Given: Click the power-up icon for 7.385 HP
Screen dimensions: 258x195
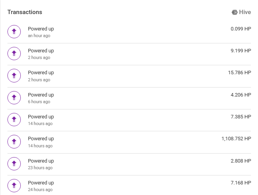Looking at the screenshot, I should coord(14,120).
